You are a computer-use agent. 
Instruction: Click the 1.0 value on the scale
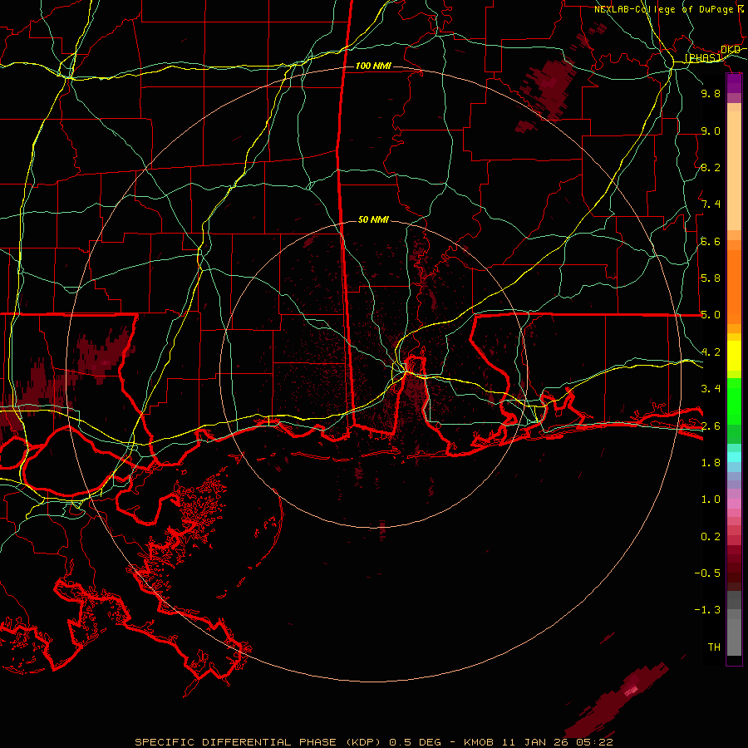[x=711, y=499]
